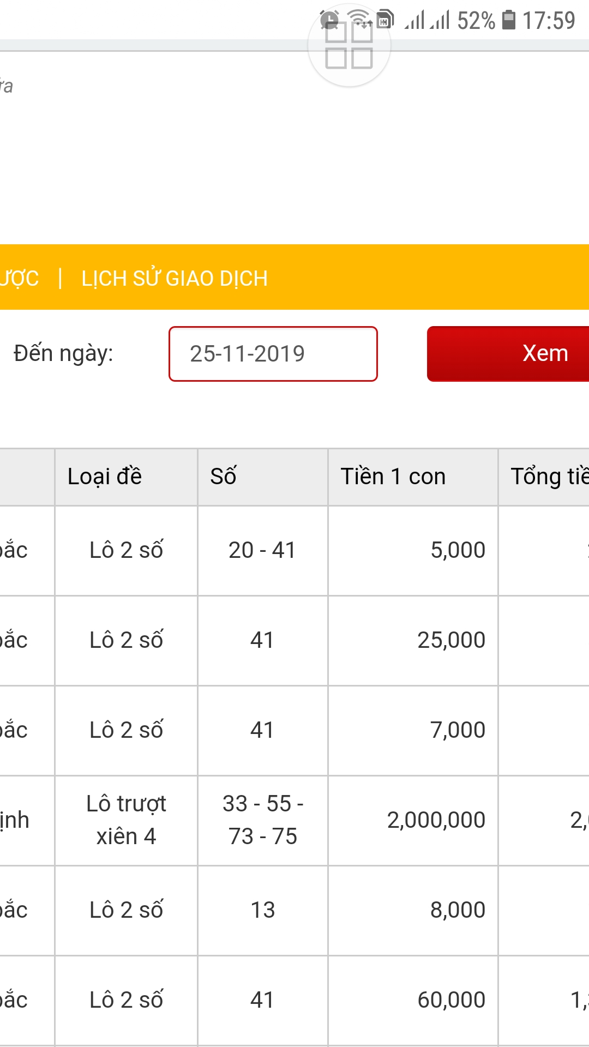Click the 60,000 amount cell

point(451,1000)
